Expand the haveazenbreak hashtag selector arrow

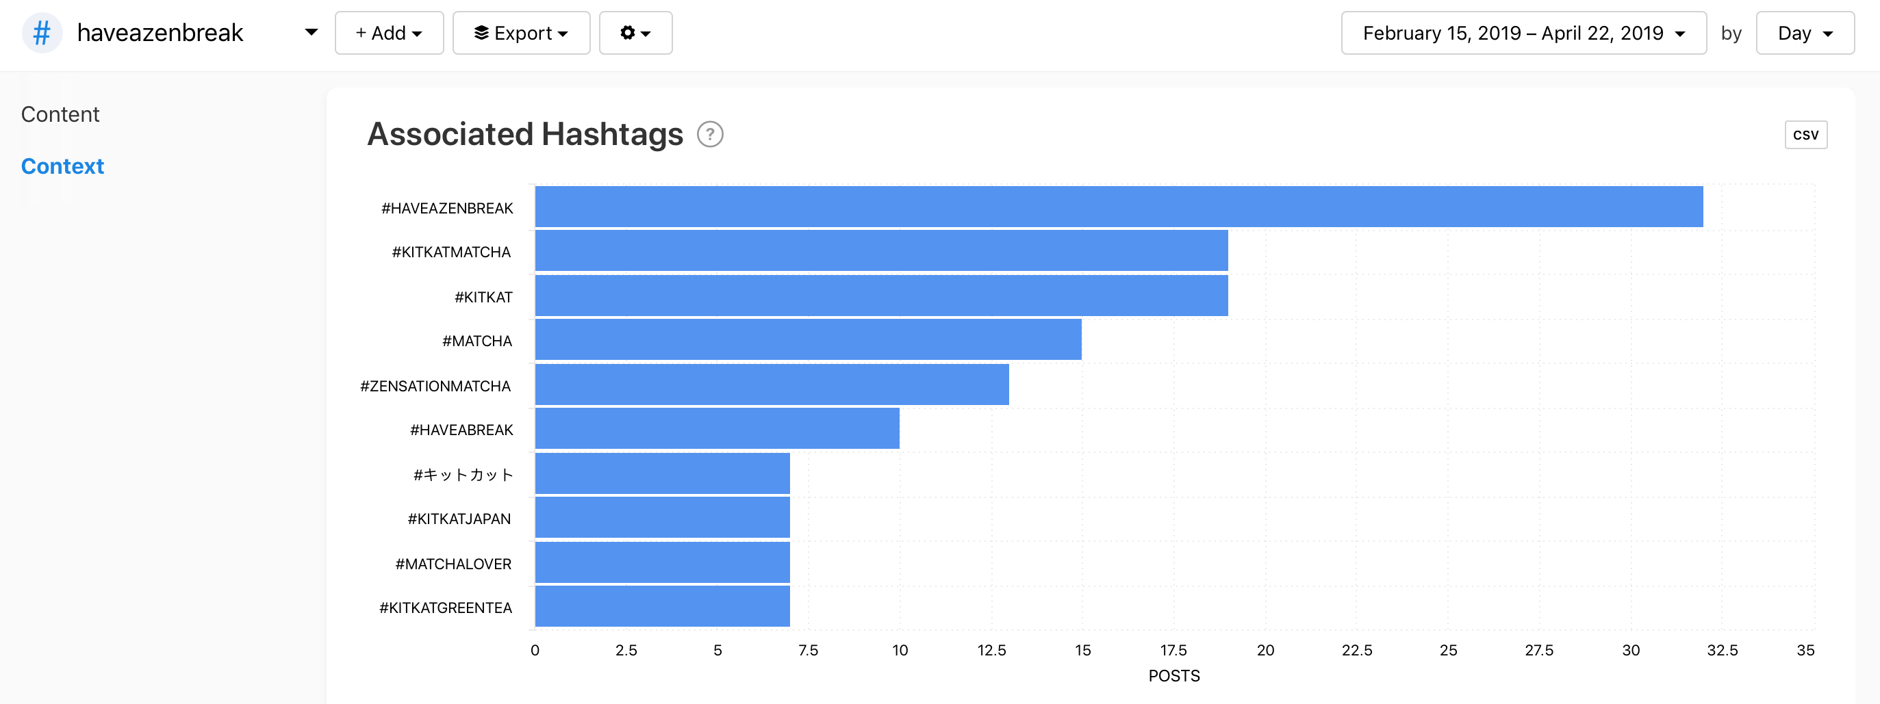click(x=311, y=32)
